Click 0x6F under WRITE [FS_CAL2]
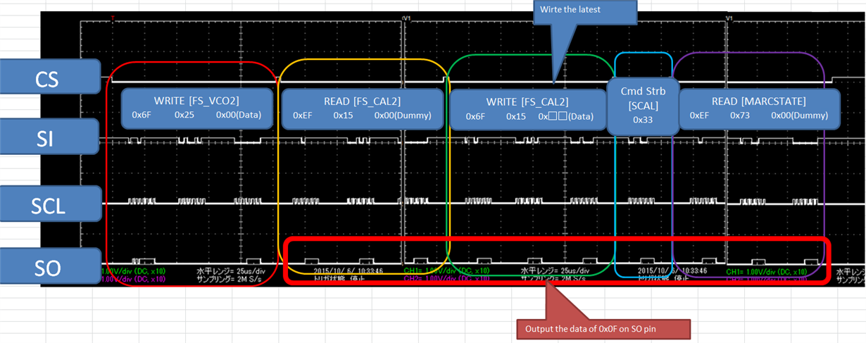866x343 pixels. coord(475,116)
